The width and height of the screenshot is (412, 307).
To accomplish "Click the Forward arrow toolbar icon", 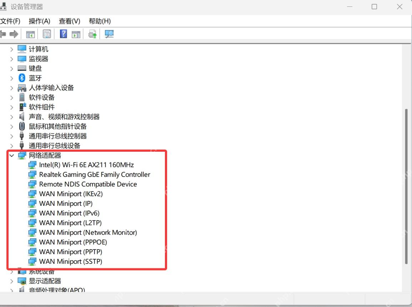I will 14,34.
